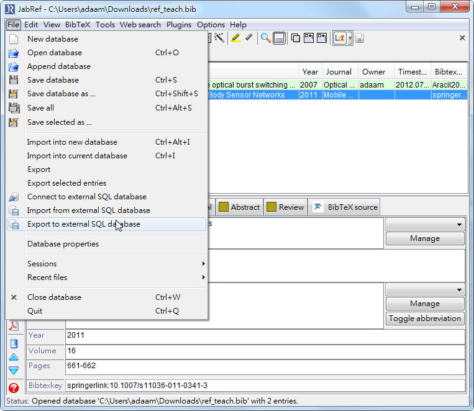This screenshot has height=411, width=474.
Task: Open the Plugins menu
Action: pyautogui.click(x=179, y=25)
